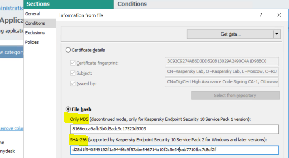289x158 pixels.
Task: Select the File hash radio button
Action: (68, 109)
